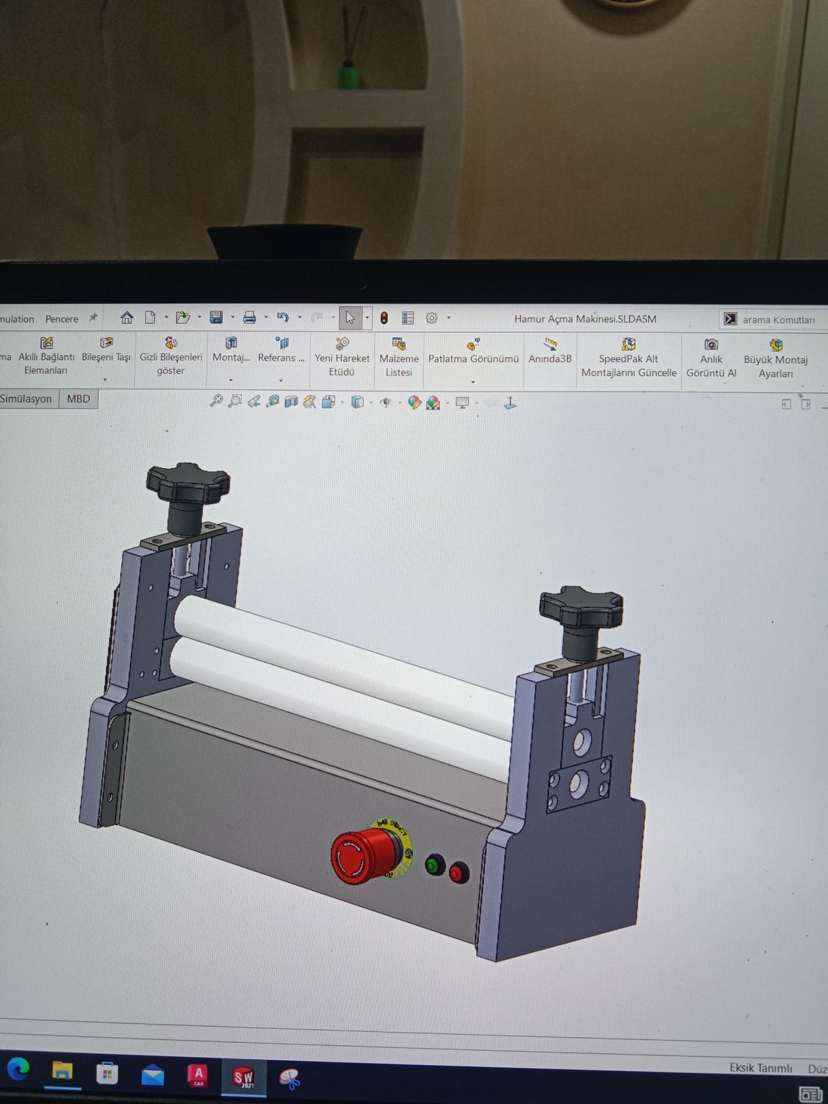This screenshot has height=1104, width=828.
Task: Open Apply Scene icon in view toolbar
Action: point(433,403)
